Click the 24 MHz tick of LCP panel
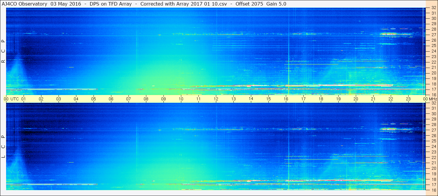The image size is (438, 196). coord(433,146)
